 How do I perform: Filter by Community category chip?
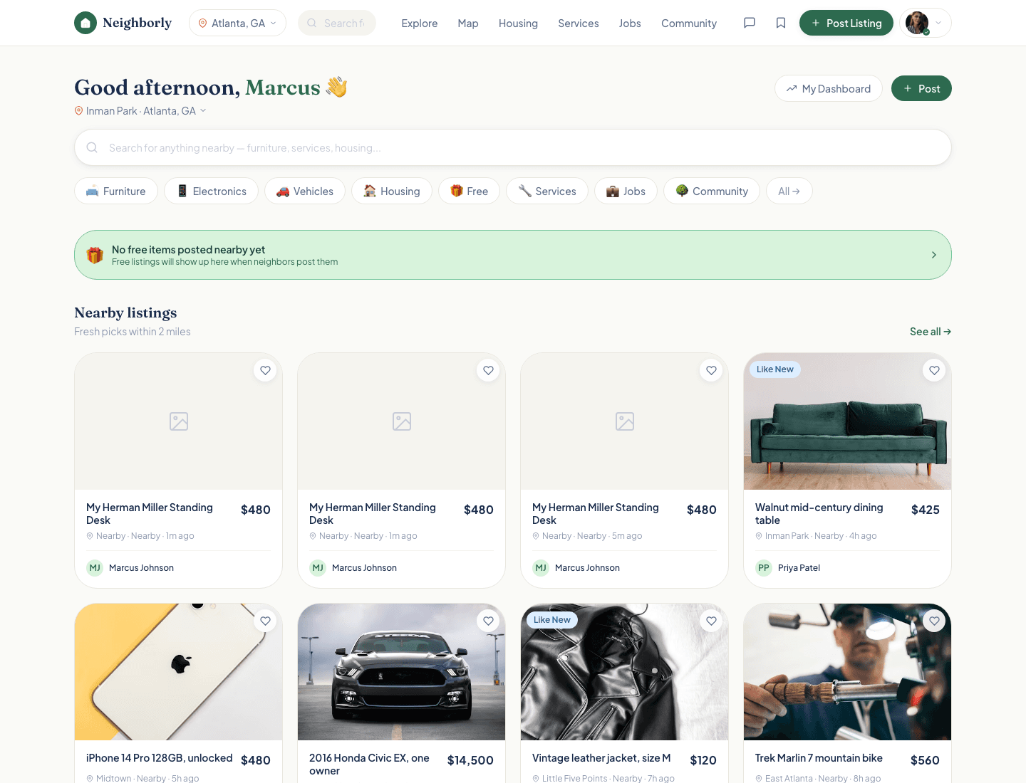(x=712, y=191)
